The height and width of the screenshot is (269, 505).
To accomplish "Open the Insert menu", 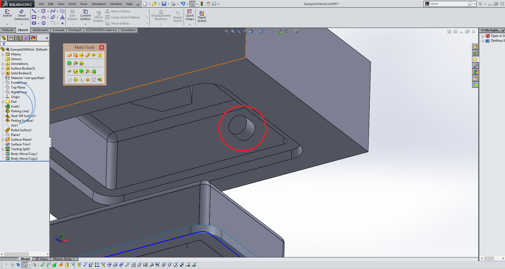I will coord(72,4).
